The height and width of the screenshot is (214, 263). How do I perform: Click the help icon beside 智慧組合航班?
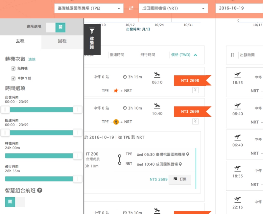(x=39, y=190)
